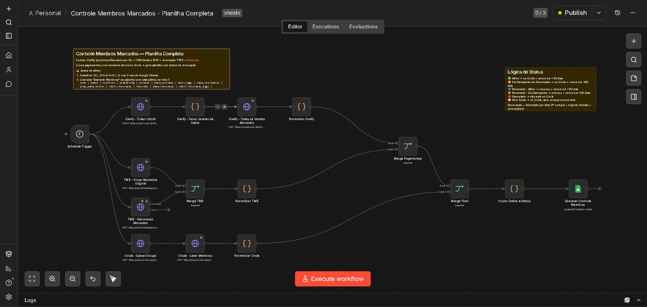Click the Publish button

coord(572,13)
